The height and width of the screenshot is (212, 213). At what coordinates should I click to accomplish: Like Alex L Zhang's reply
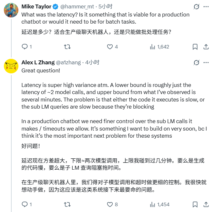click(110, 204)
